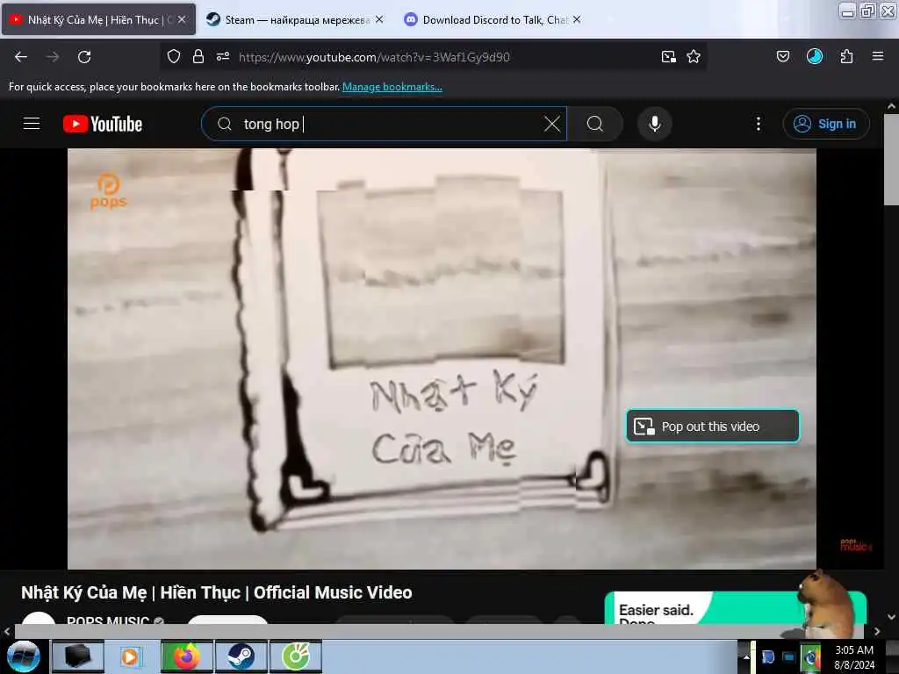Screen dimensions: 899x674
Task: Close the YouTube video tab
Action: coord(182,19)
